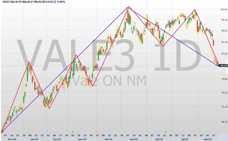Click the ago/21 month on time axis
Image resolution: width=228 pixels, height=141 pixels.
(208, 139)
